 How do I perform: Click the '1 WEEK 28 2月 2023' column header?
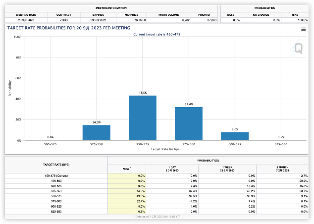tap(227, 169)
